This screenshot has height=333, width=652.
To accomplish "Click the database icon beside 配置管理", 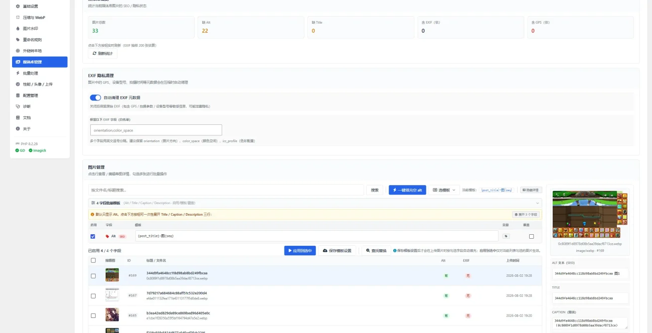I will click(18, 95).
